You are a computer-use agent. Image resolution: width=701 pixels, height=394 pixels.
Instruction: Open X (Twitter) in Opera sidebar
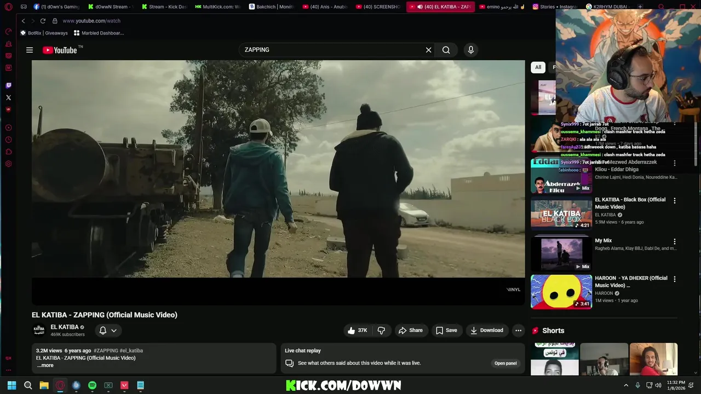click(x=8, y=97)
